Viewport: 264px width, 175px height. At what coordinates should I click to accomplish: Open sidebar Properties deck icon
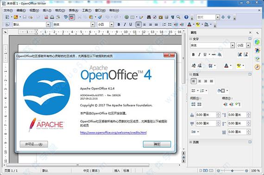pos(257,42)
